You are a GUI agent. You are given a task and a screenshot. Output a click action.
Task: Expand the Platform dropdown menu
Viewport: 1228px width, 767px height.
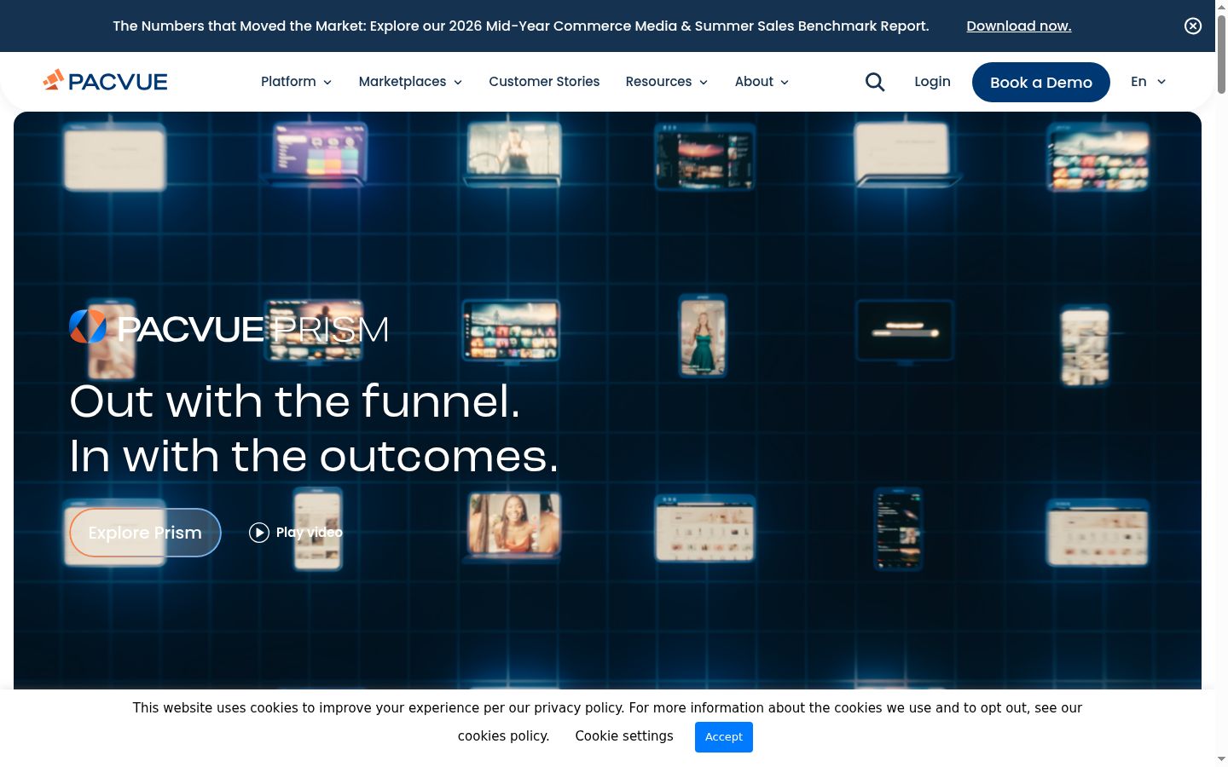(296, 82)
